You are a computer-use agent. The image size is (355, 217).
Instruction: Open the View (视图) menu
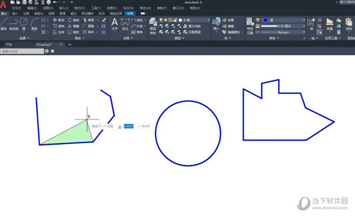click(x=48, y=8)
